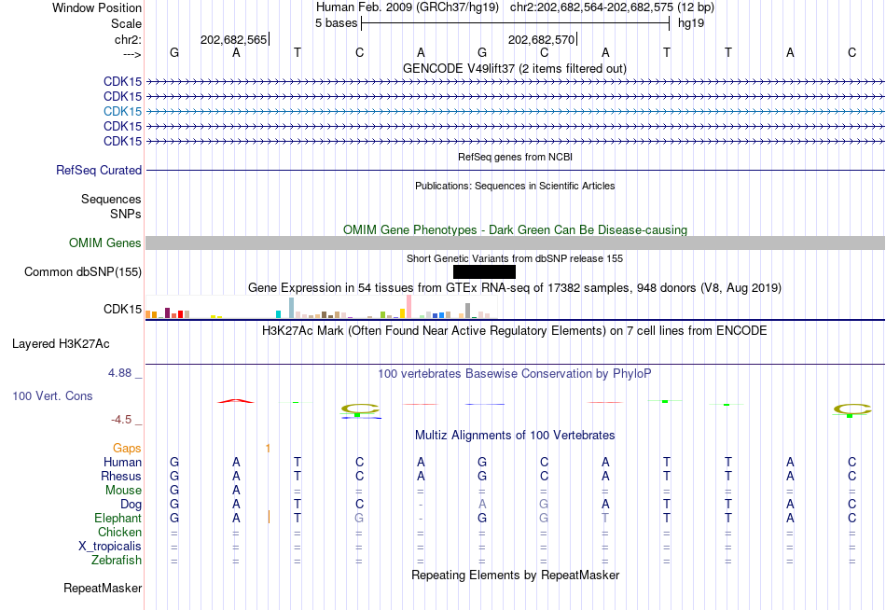886x610 pixels.
Task: Click the tall pink bar in GTEx chart
Action: coord(408,307)
